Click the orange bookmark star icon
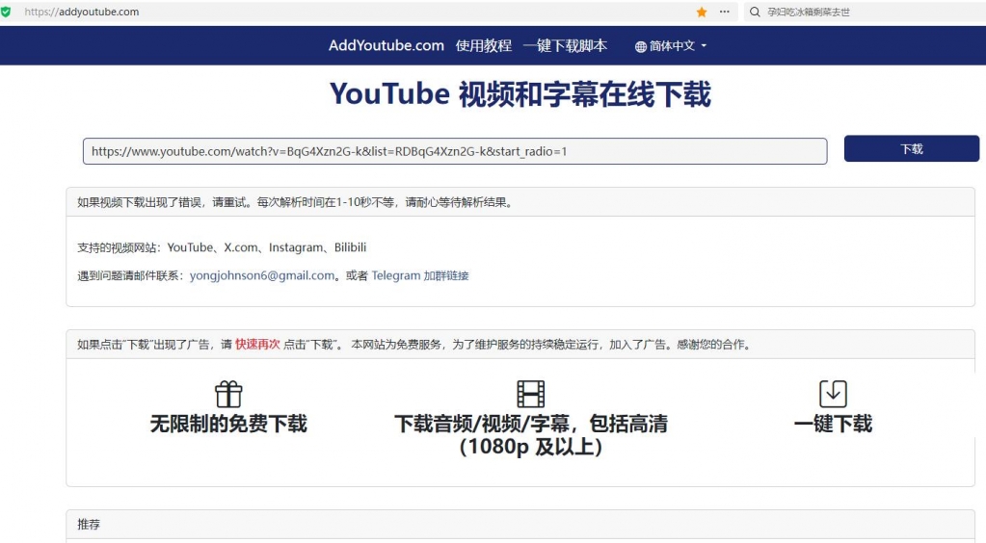 702,12
